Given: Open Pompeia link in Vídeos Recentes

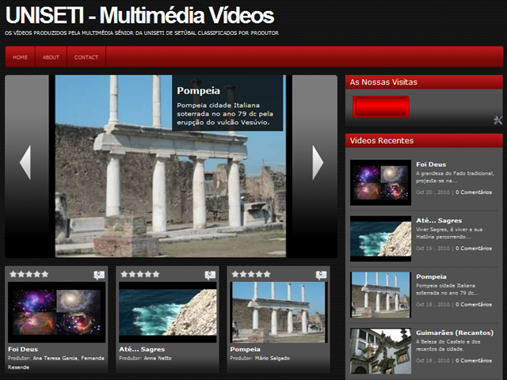Looking at the screenshot, I should [x=431, y=276].
